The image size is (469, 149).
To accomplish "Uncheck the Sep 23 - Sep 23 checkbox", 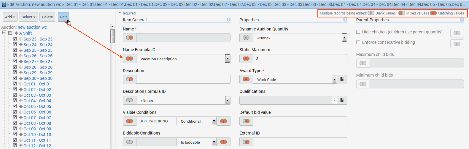I will (x=15, y=39).
